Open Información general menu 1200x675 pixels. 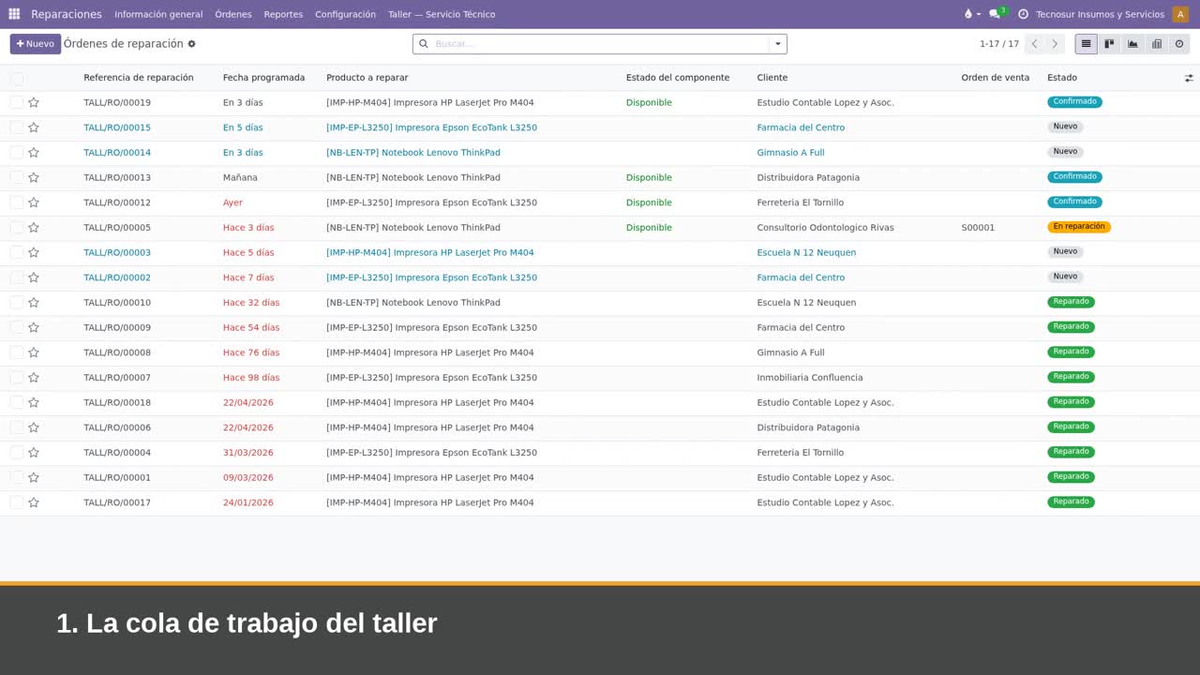tap(158, 14)
